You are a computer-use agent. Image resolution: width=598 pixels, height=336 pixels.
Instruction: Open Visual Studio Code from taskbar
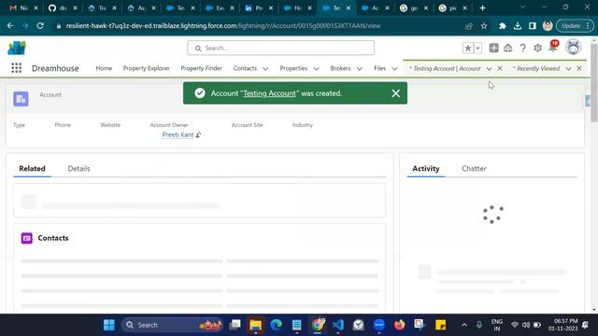point(338,325)
